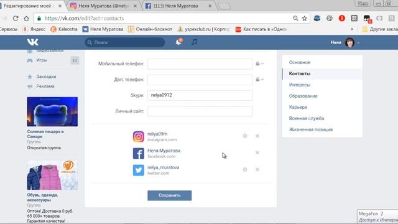
Task: Select the Редактирование моей browser tab
Action: click(30, 6)
